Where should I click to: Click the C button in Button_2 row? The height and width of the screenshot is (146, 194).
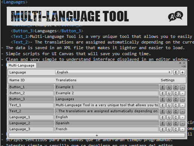pyautogui.click(x=176, y=93)
